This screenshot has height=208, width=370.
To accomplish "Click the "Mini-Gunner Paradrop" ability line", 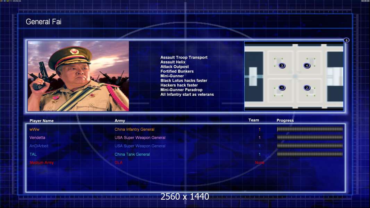I will (181, 90).
